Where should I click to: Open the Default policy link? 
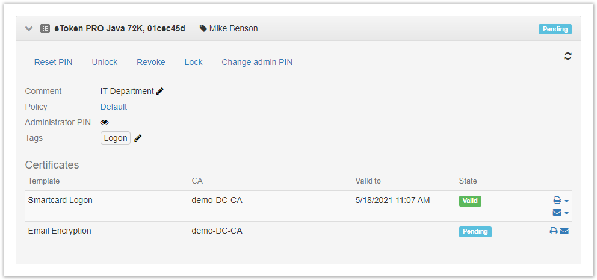[114, 107]
